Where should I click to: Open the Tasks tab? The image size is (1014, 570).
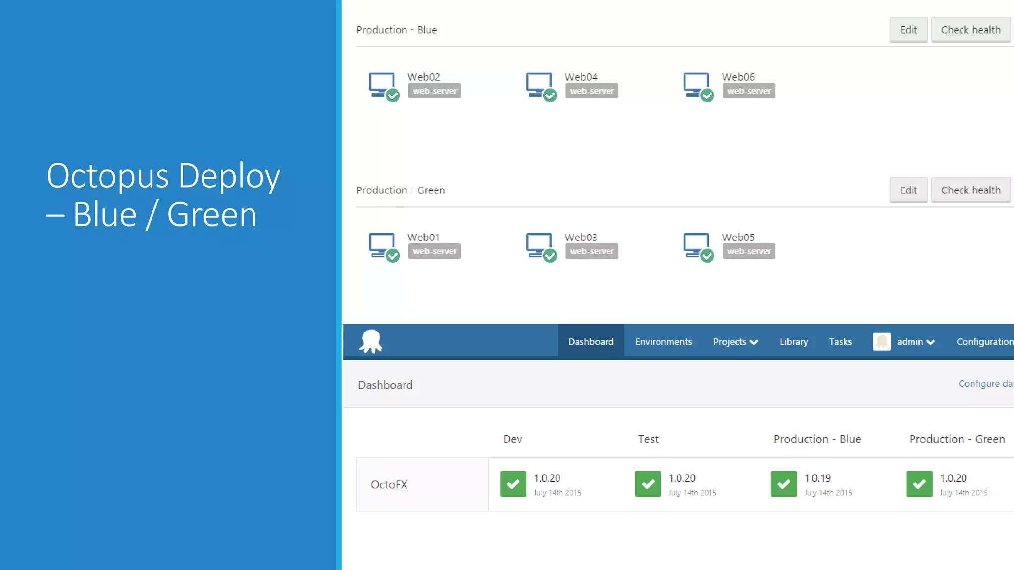[840, 341]
